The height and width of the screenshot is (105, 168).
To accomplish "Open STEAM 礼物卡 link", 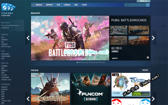I will [7, 13].
